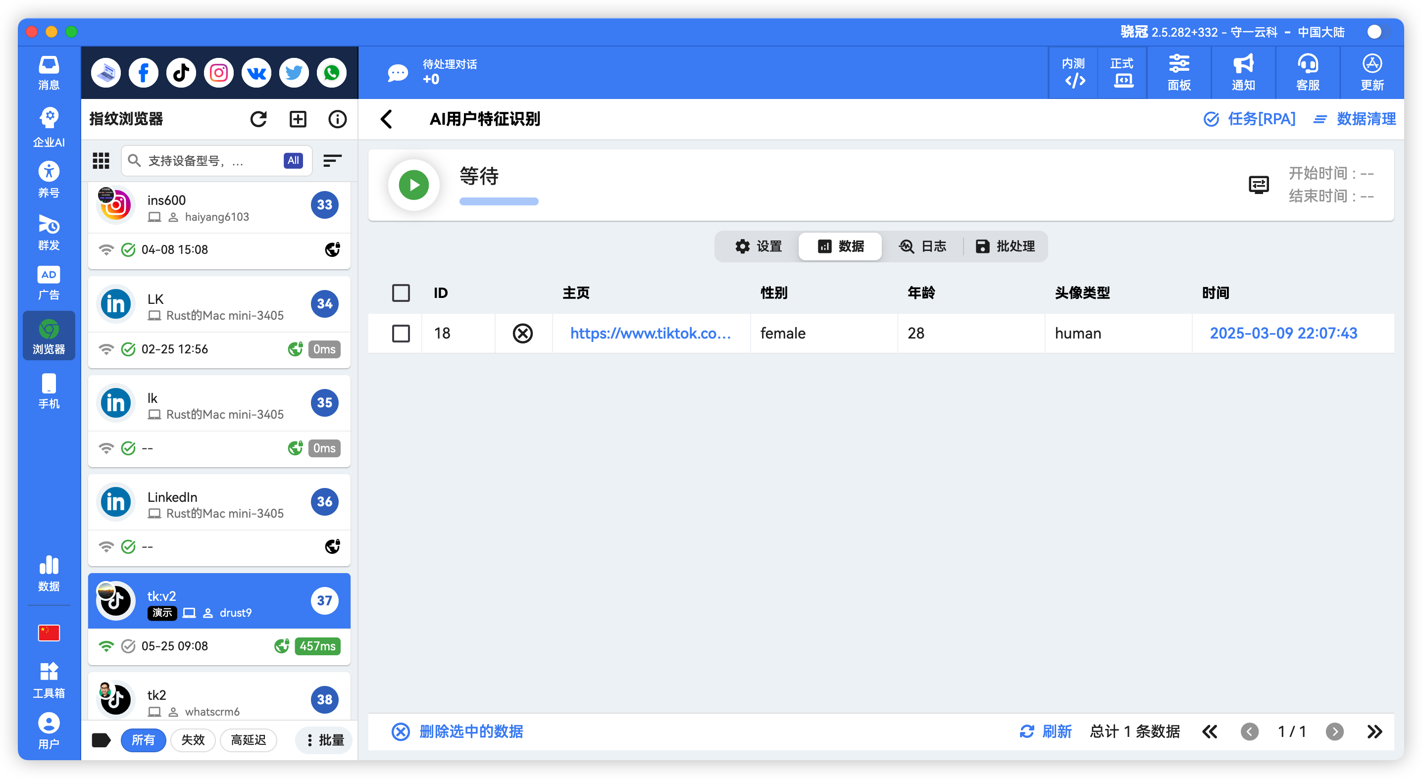Select the TikTok platform icon

[x=181, y=72]
